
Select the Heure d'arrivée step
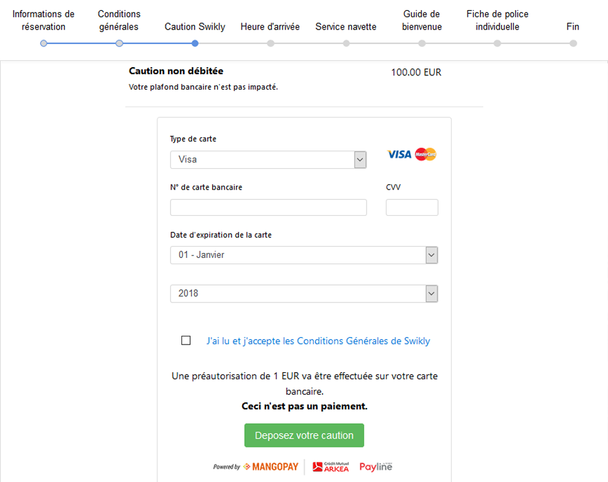[270, 43]
